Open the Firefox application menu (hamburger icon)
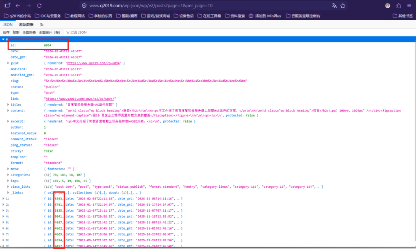The width and height of the screenshot is (416, 249). pos(409,6)
